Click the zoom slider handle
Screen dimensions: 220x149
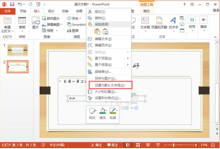point(173,145)
